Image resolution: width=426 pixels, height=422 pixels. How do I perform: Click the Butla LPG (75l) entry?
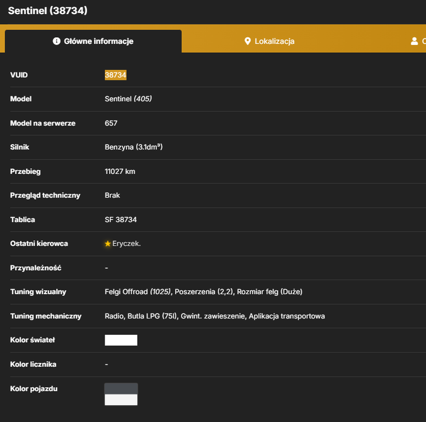coord(152,316)
